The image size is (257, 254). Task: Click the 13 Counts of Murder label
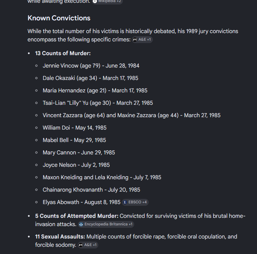[x=63, y=53]
